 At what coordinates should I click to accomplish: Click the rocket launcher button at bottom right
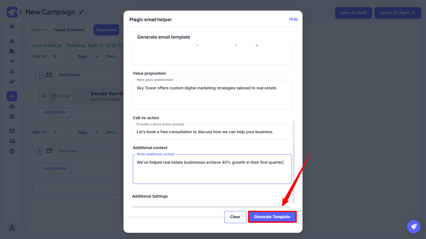click(414, 227)
